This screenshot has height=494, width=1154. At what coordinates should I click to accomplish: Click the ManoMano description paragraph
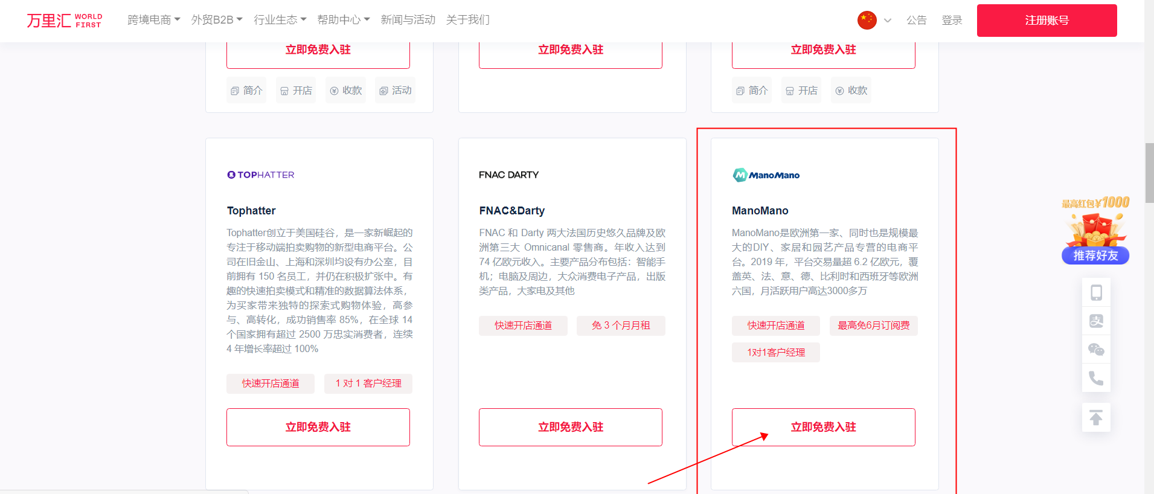pyautogui.click(x=825, y=261)
